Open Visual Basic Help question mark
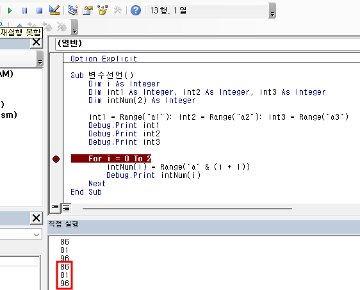This screenshot has width=360, height=290. [x=136, y=10]
